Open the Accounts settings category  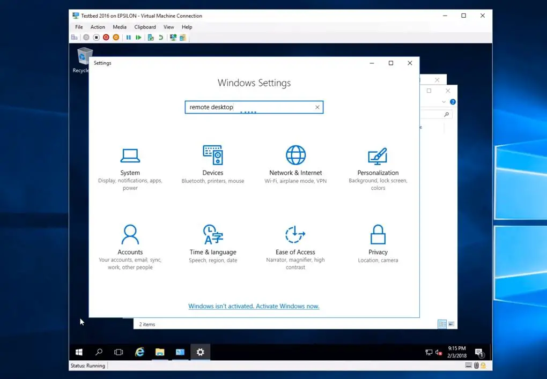tap(130, 247)
